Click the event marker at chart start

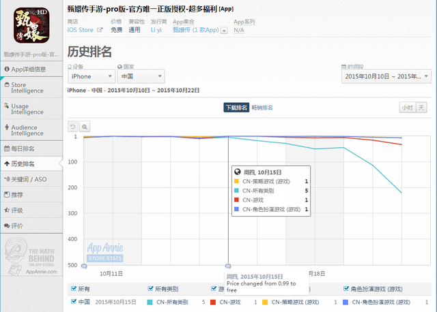[84, 266]
